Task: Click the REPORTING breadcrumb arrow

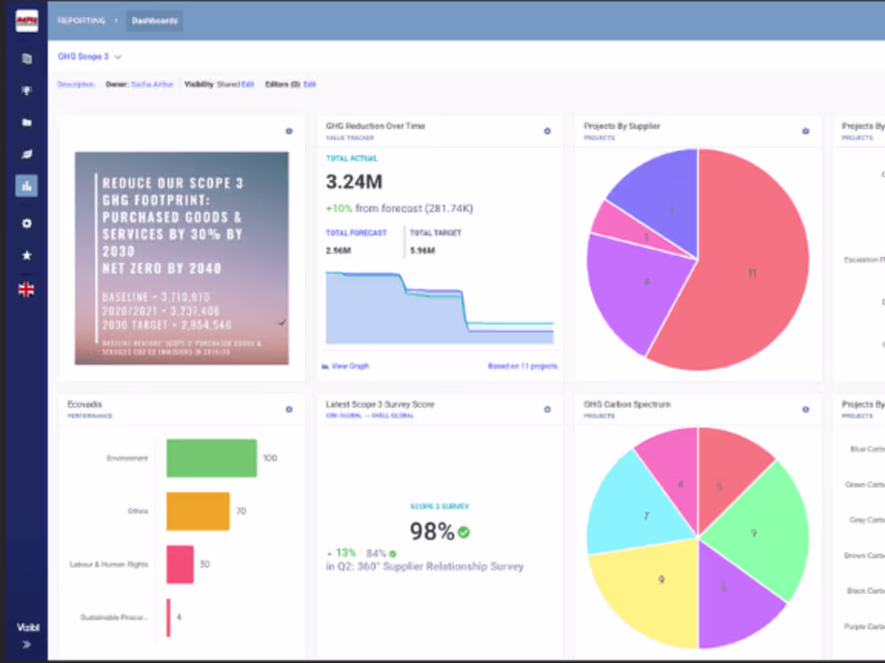Action: point(116,21)
